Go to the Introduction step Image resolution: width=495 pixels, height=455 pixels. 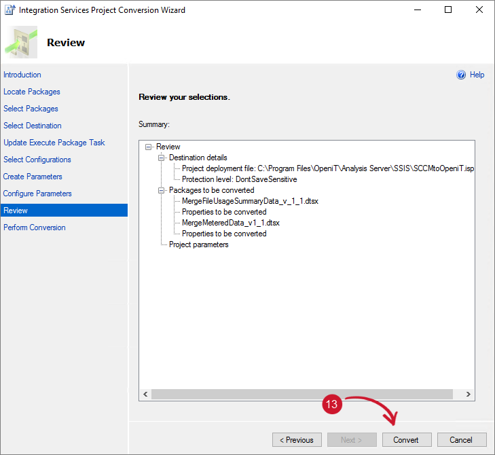click(22, 75)
